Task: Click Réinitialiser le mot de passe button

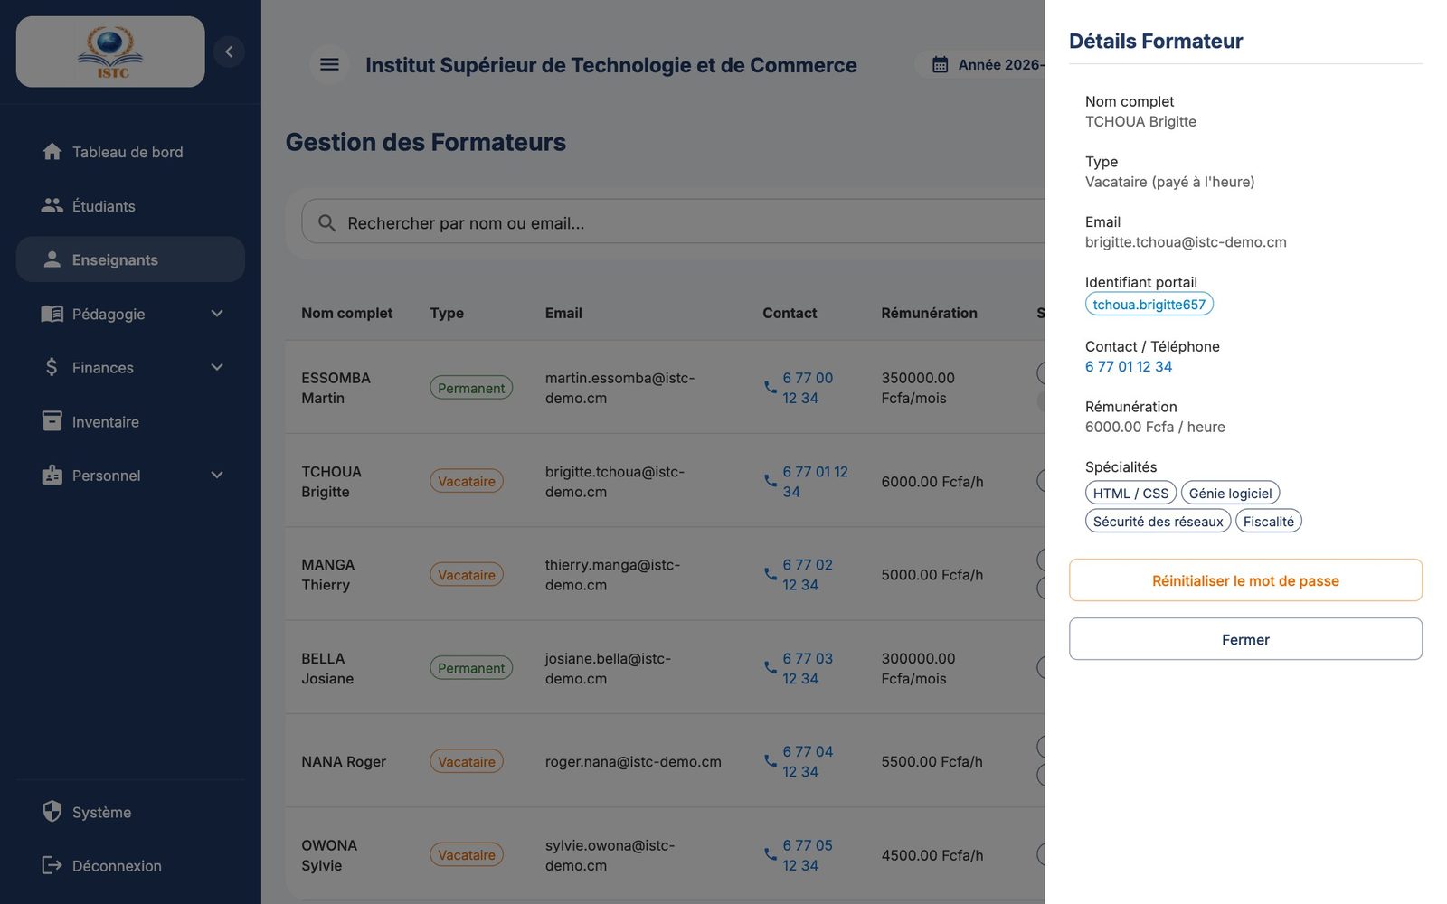Action: click(1245, 580)
